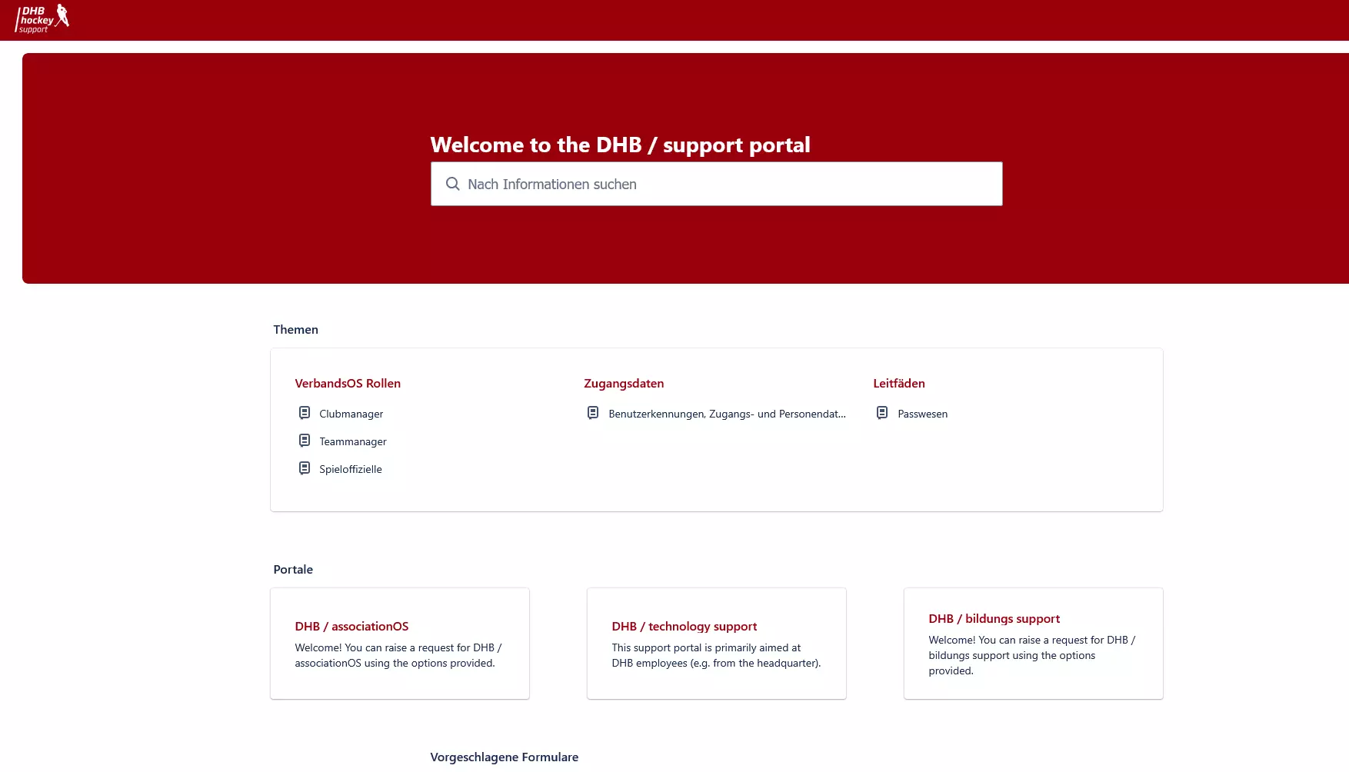Open the DHB / bildungs support portal card

tap(1034, 644)
